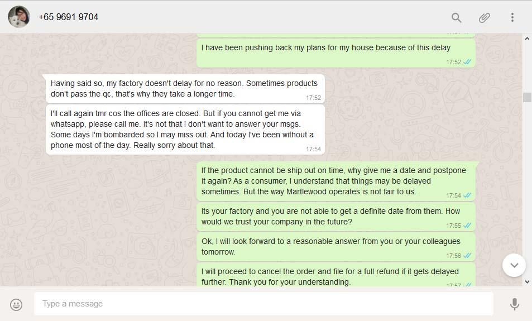Start voice recording with microphone icon
The image size is (532, 321).
click(514, 304)
